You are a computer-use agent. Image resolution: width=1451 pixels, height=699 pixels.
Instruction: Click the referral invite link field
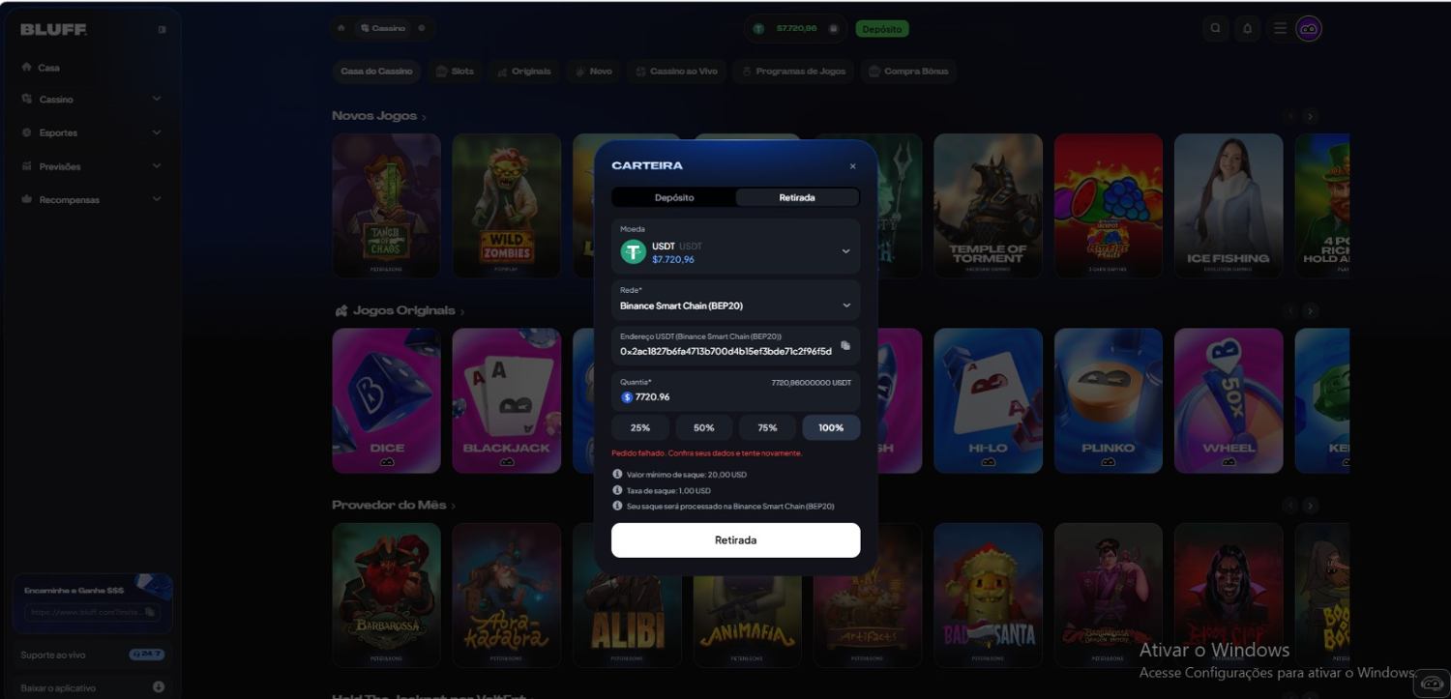[92, 612]
